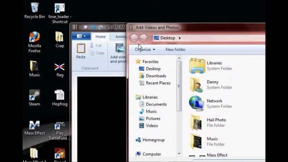
Task: Click navigation pane scrollbar down arrow
Action: pyautogui.click(x=179, y=153)
